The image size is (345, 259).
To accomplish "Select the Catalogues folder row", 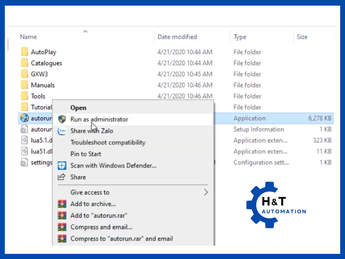I will (47, 63).
